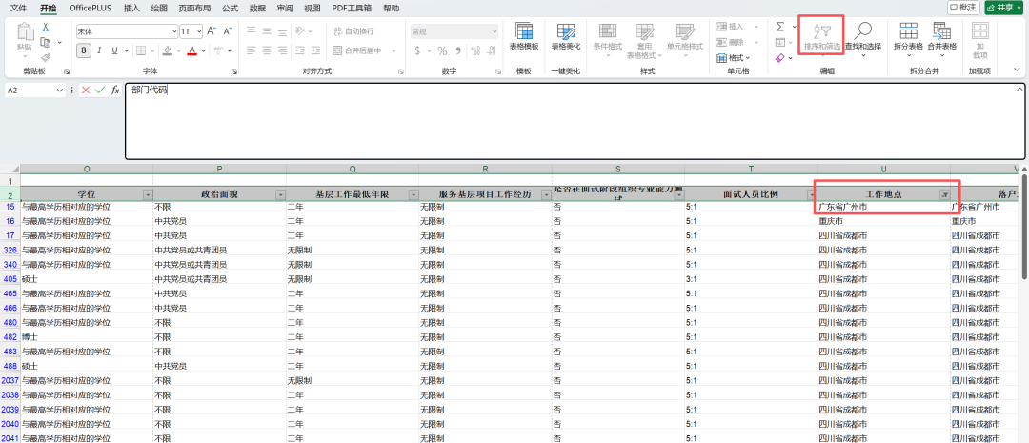
Task: Cancel entry with the red X in formula bar
Action: (86, 90)
